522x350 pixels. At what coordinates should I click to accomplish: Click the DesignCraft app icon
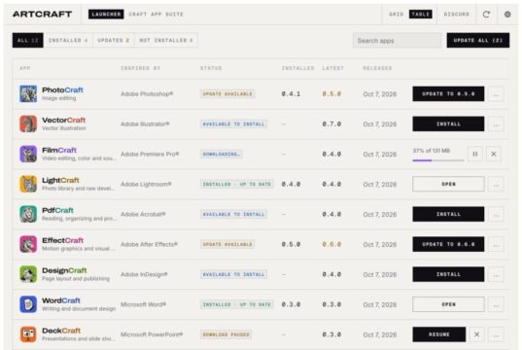tap(28, 274)
